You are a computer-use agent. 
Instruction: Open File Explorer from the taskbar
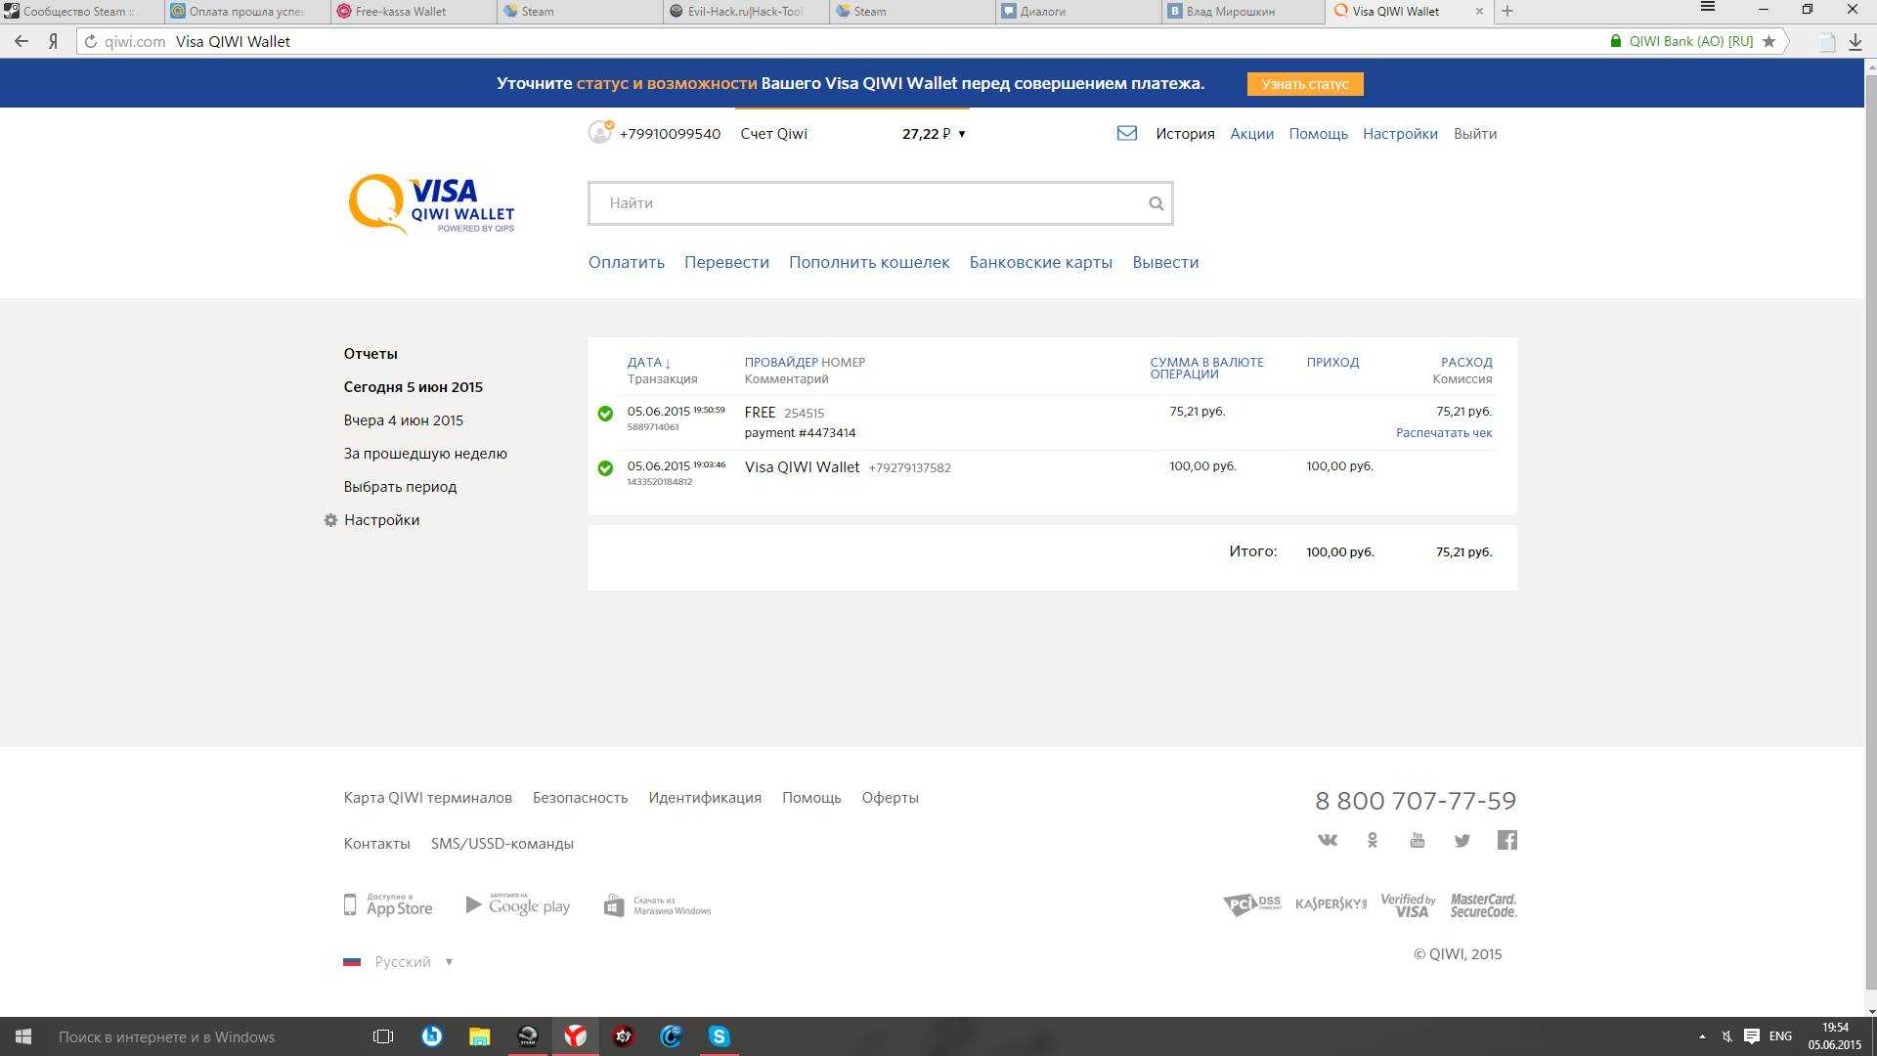pos(479,1036)
